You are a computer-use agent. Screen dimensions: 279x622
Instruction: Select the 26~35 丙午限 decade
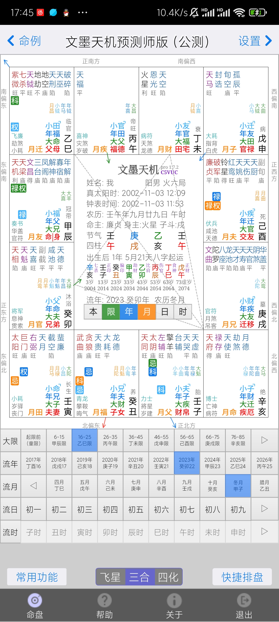[110, 440]
